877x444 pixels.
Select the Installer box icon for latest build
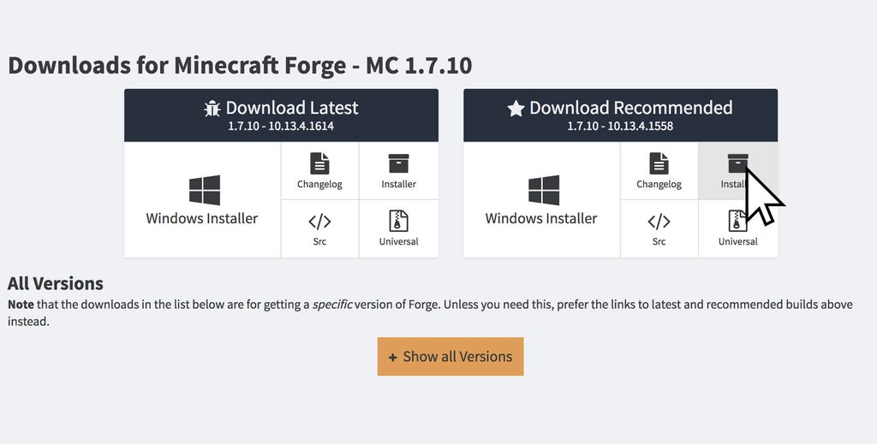pos(398,163)
